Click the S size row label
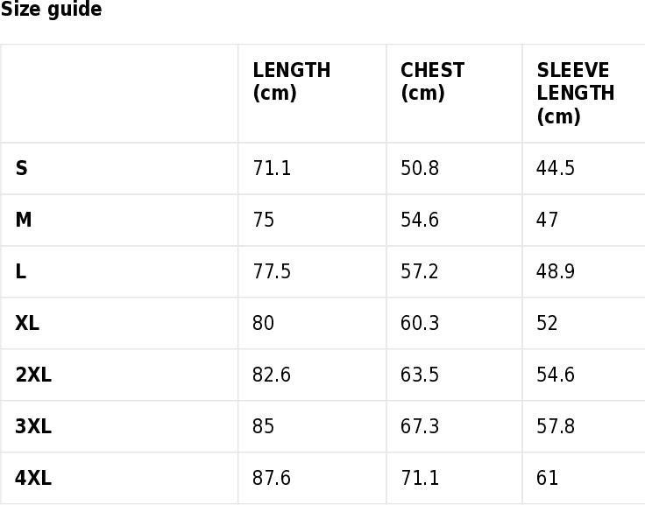Image resolution: width=645 pixels, height=505 pixels. (21, 168)
